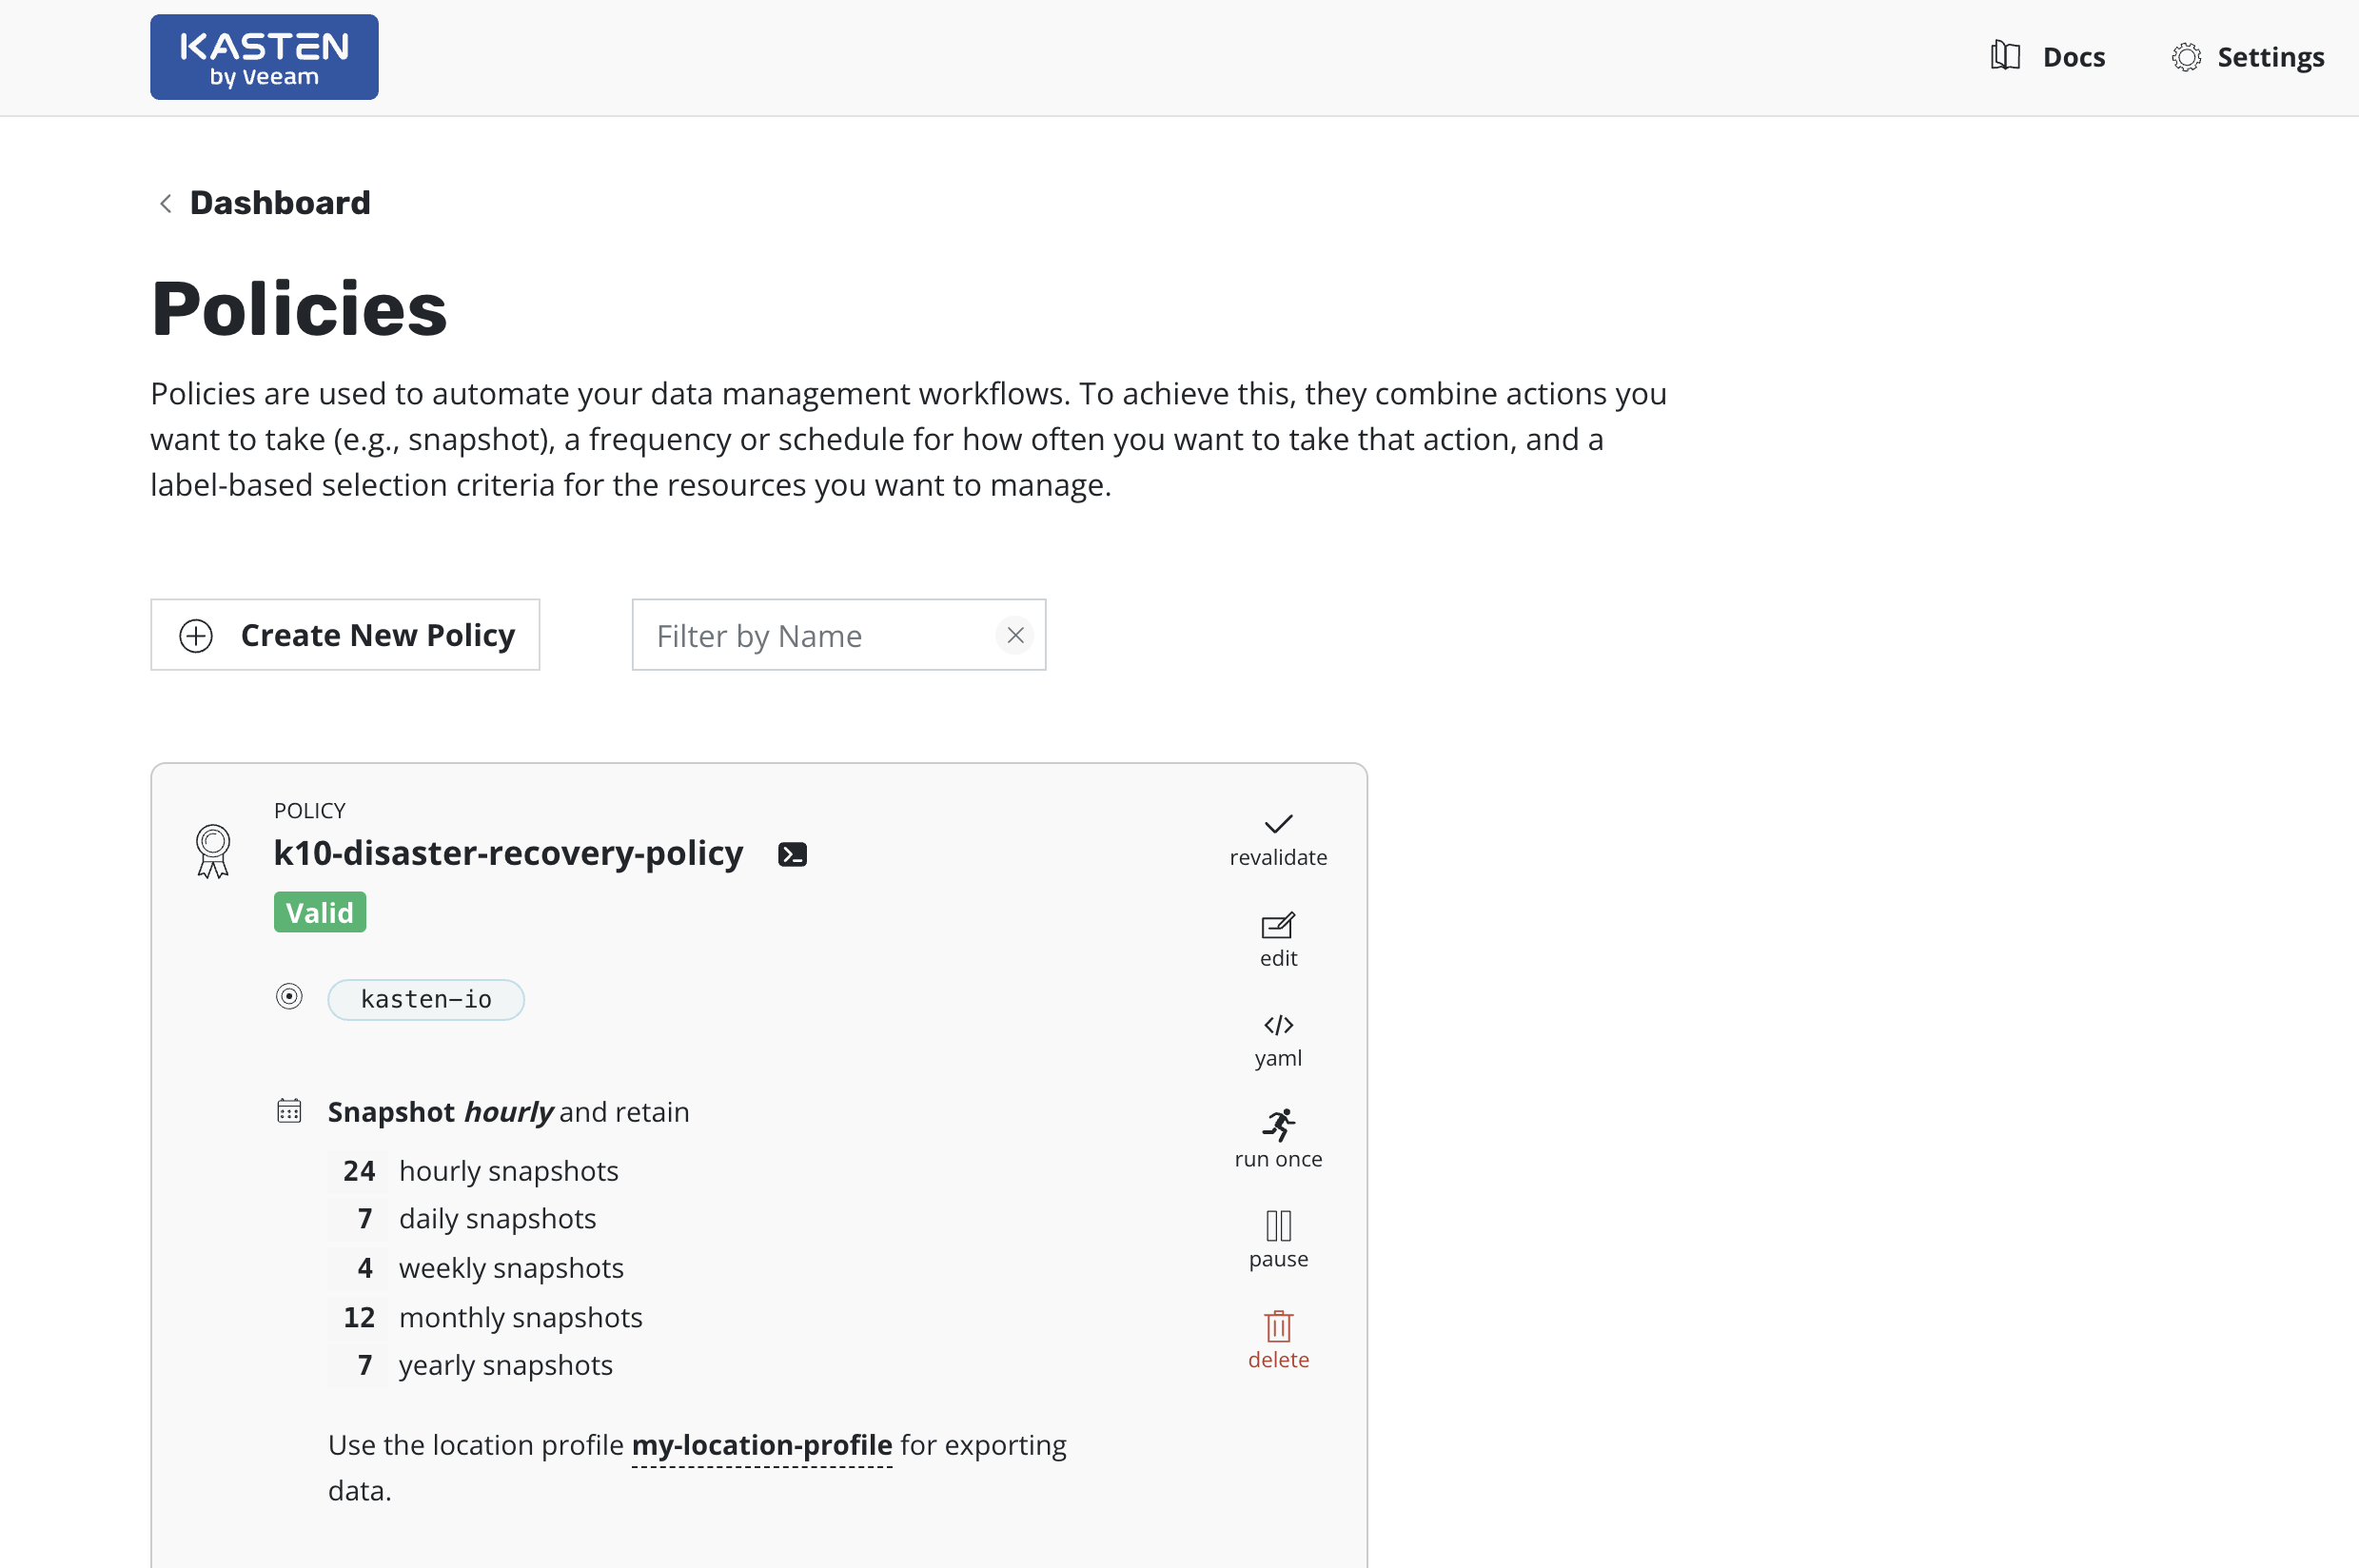Click the kasten-io namespace tag
The width and height of the screenshot is (2359, 1568).
425,999
